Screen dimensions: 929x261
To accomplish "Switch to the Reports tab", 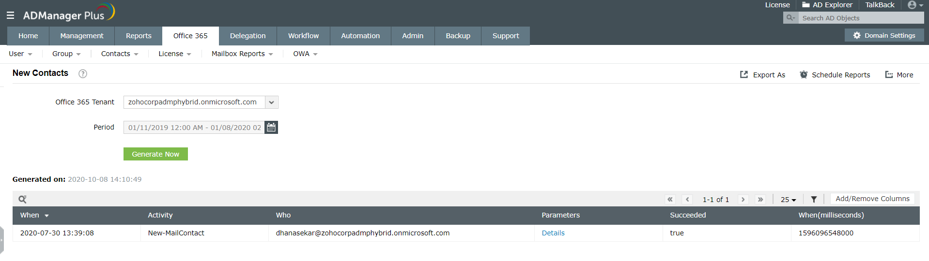I will click(x=139, y=36).
